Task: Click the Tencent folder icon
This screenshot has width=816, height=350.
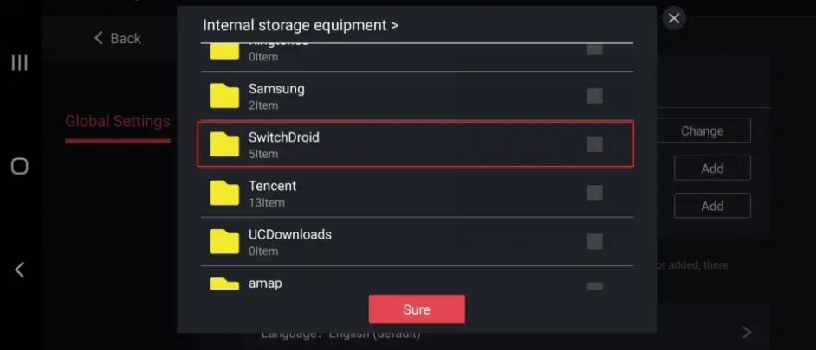Action: pos(224,193)
